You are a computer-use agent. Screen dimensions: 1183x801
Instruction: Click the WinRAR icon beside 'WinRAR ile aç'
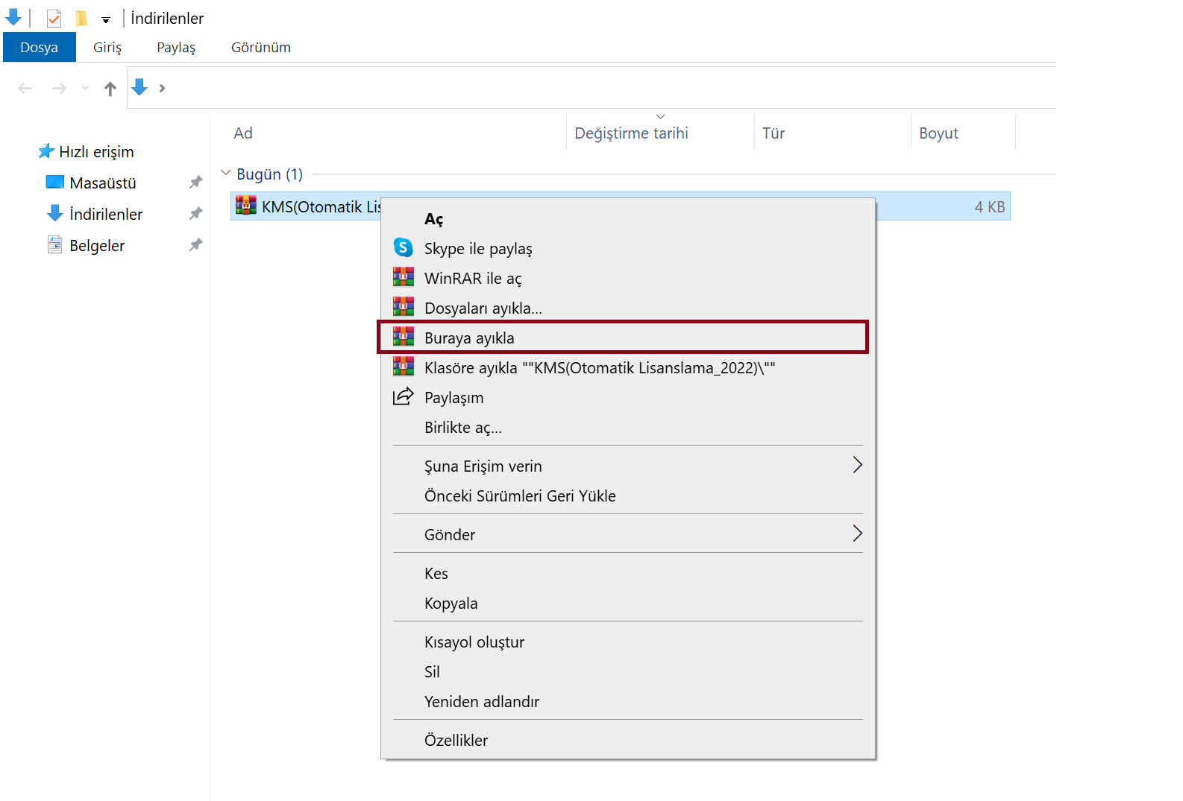point(403,277)
